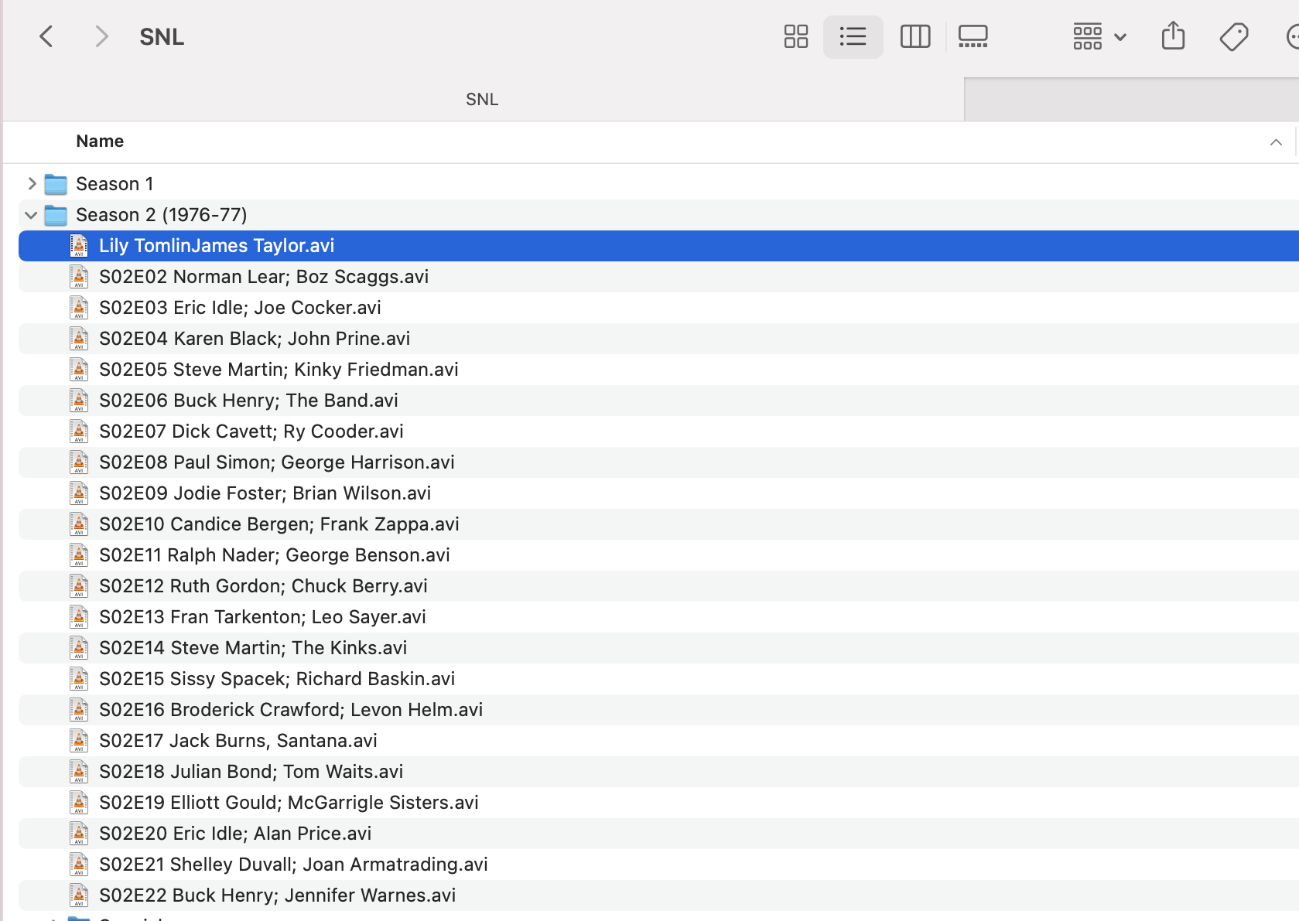The height and width of the screenshot is (921, 1299).
Task: Switch to column view
Action: 914,36
